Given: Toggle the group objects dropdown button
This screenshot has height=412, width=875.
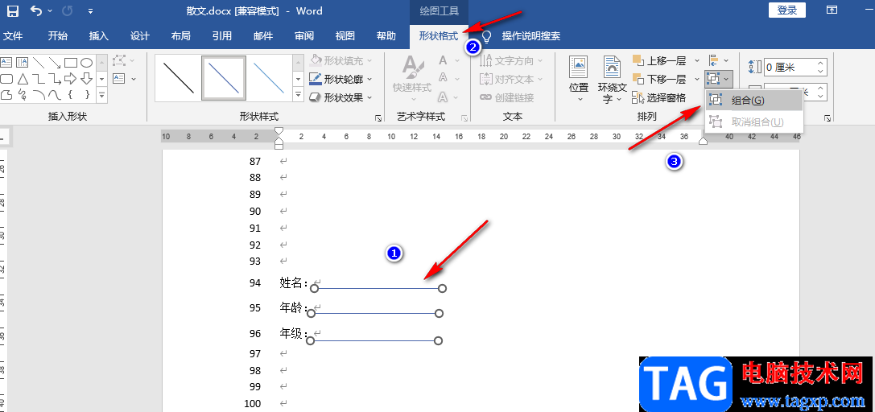Looking at the screenshot, I should (718, 79).
